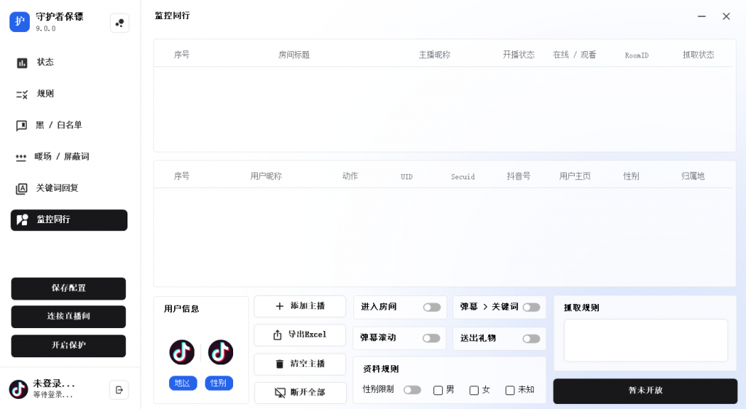Enable the 进入房间 toggle
The image size is (746, 409).
[x=431, y=307]
